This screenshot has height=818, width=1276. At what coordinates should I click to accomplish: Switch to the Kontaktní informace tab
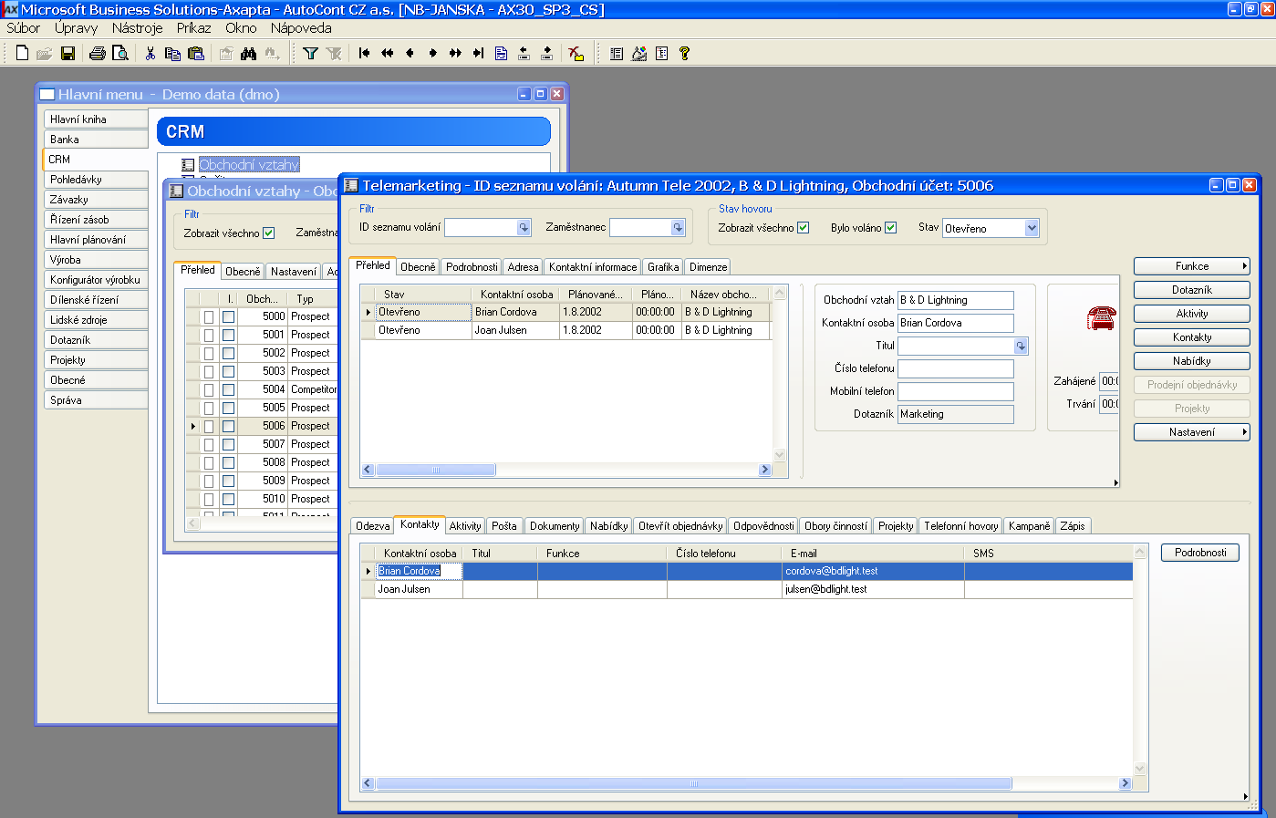click(593, 267)
